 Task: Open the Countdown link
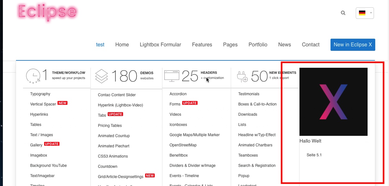tap(108, 167)
